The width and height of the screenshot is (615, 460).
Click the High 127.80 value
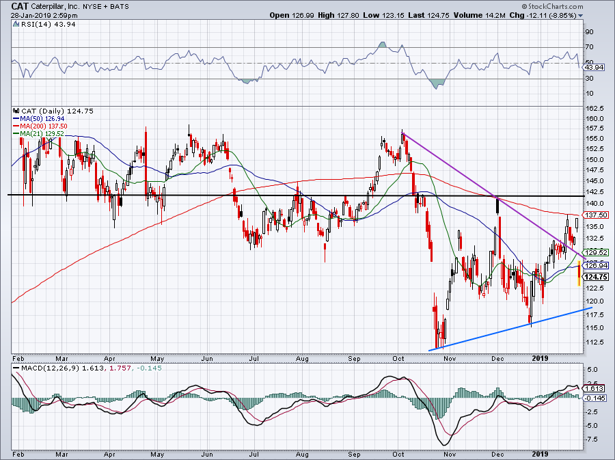point(338,15)
